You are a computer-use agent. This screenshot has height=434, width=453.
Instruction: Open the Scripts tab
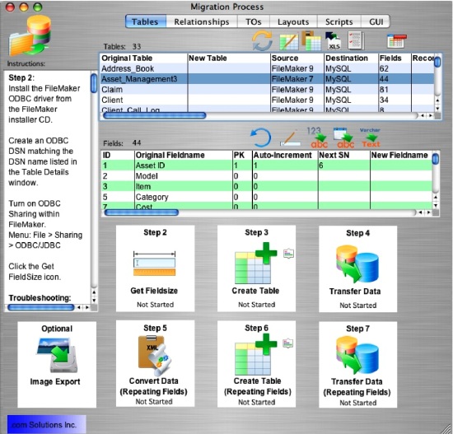pos(339,21)
